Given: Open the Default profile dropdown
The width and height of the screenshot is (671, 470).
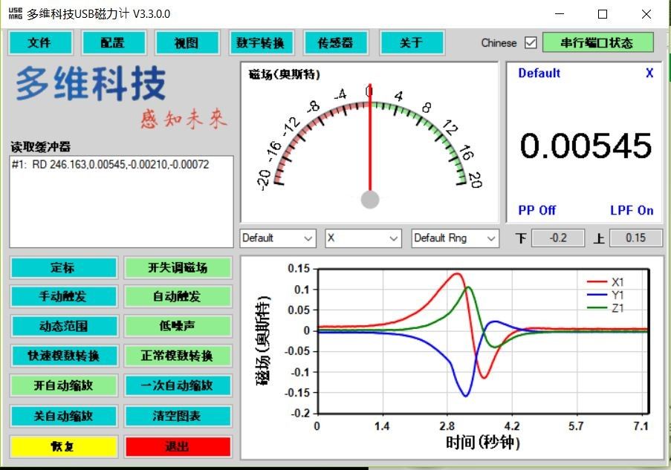Looking at the screenshot, I should [x=277, y=238].
